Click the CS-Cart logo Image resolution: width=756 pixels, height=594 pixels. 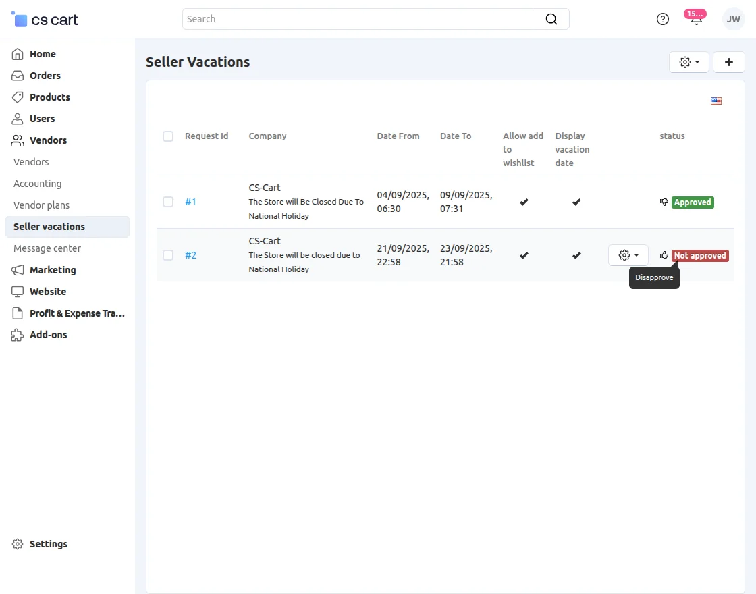pyautogui.click(x=45, y=20)
